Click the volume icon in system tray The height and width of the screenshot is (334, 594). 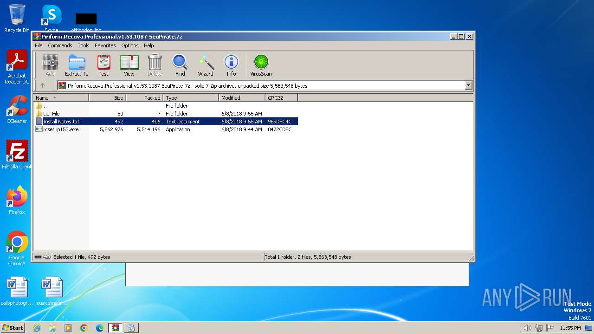527,328
